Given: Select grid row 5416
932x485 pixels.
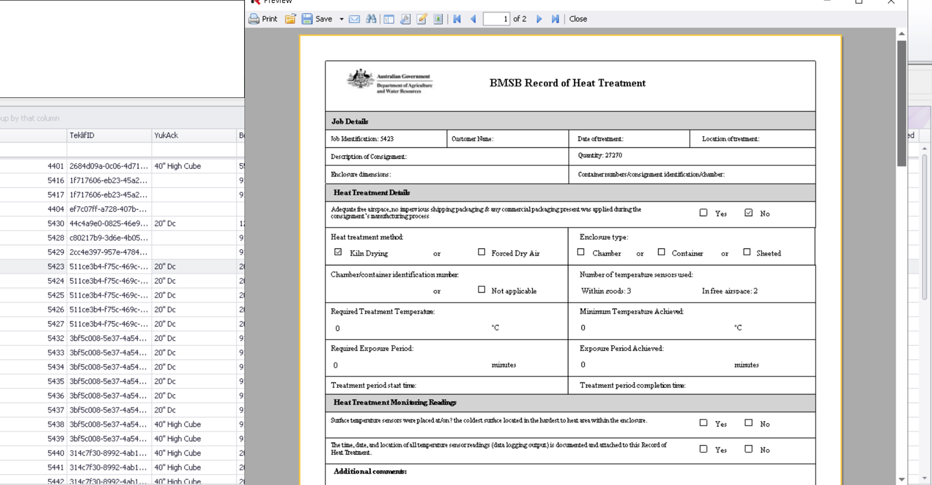Looking at the screenshot, I should 122,180.
